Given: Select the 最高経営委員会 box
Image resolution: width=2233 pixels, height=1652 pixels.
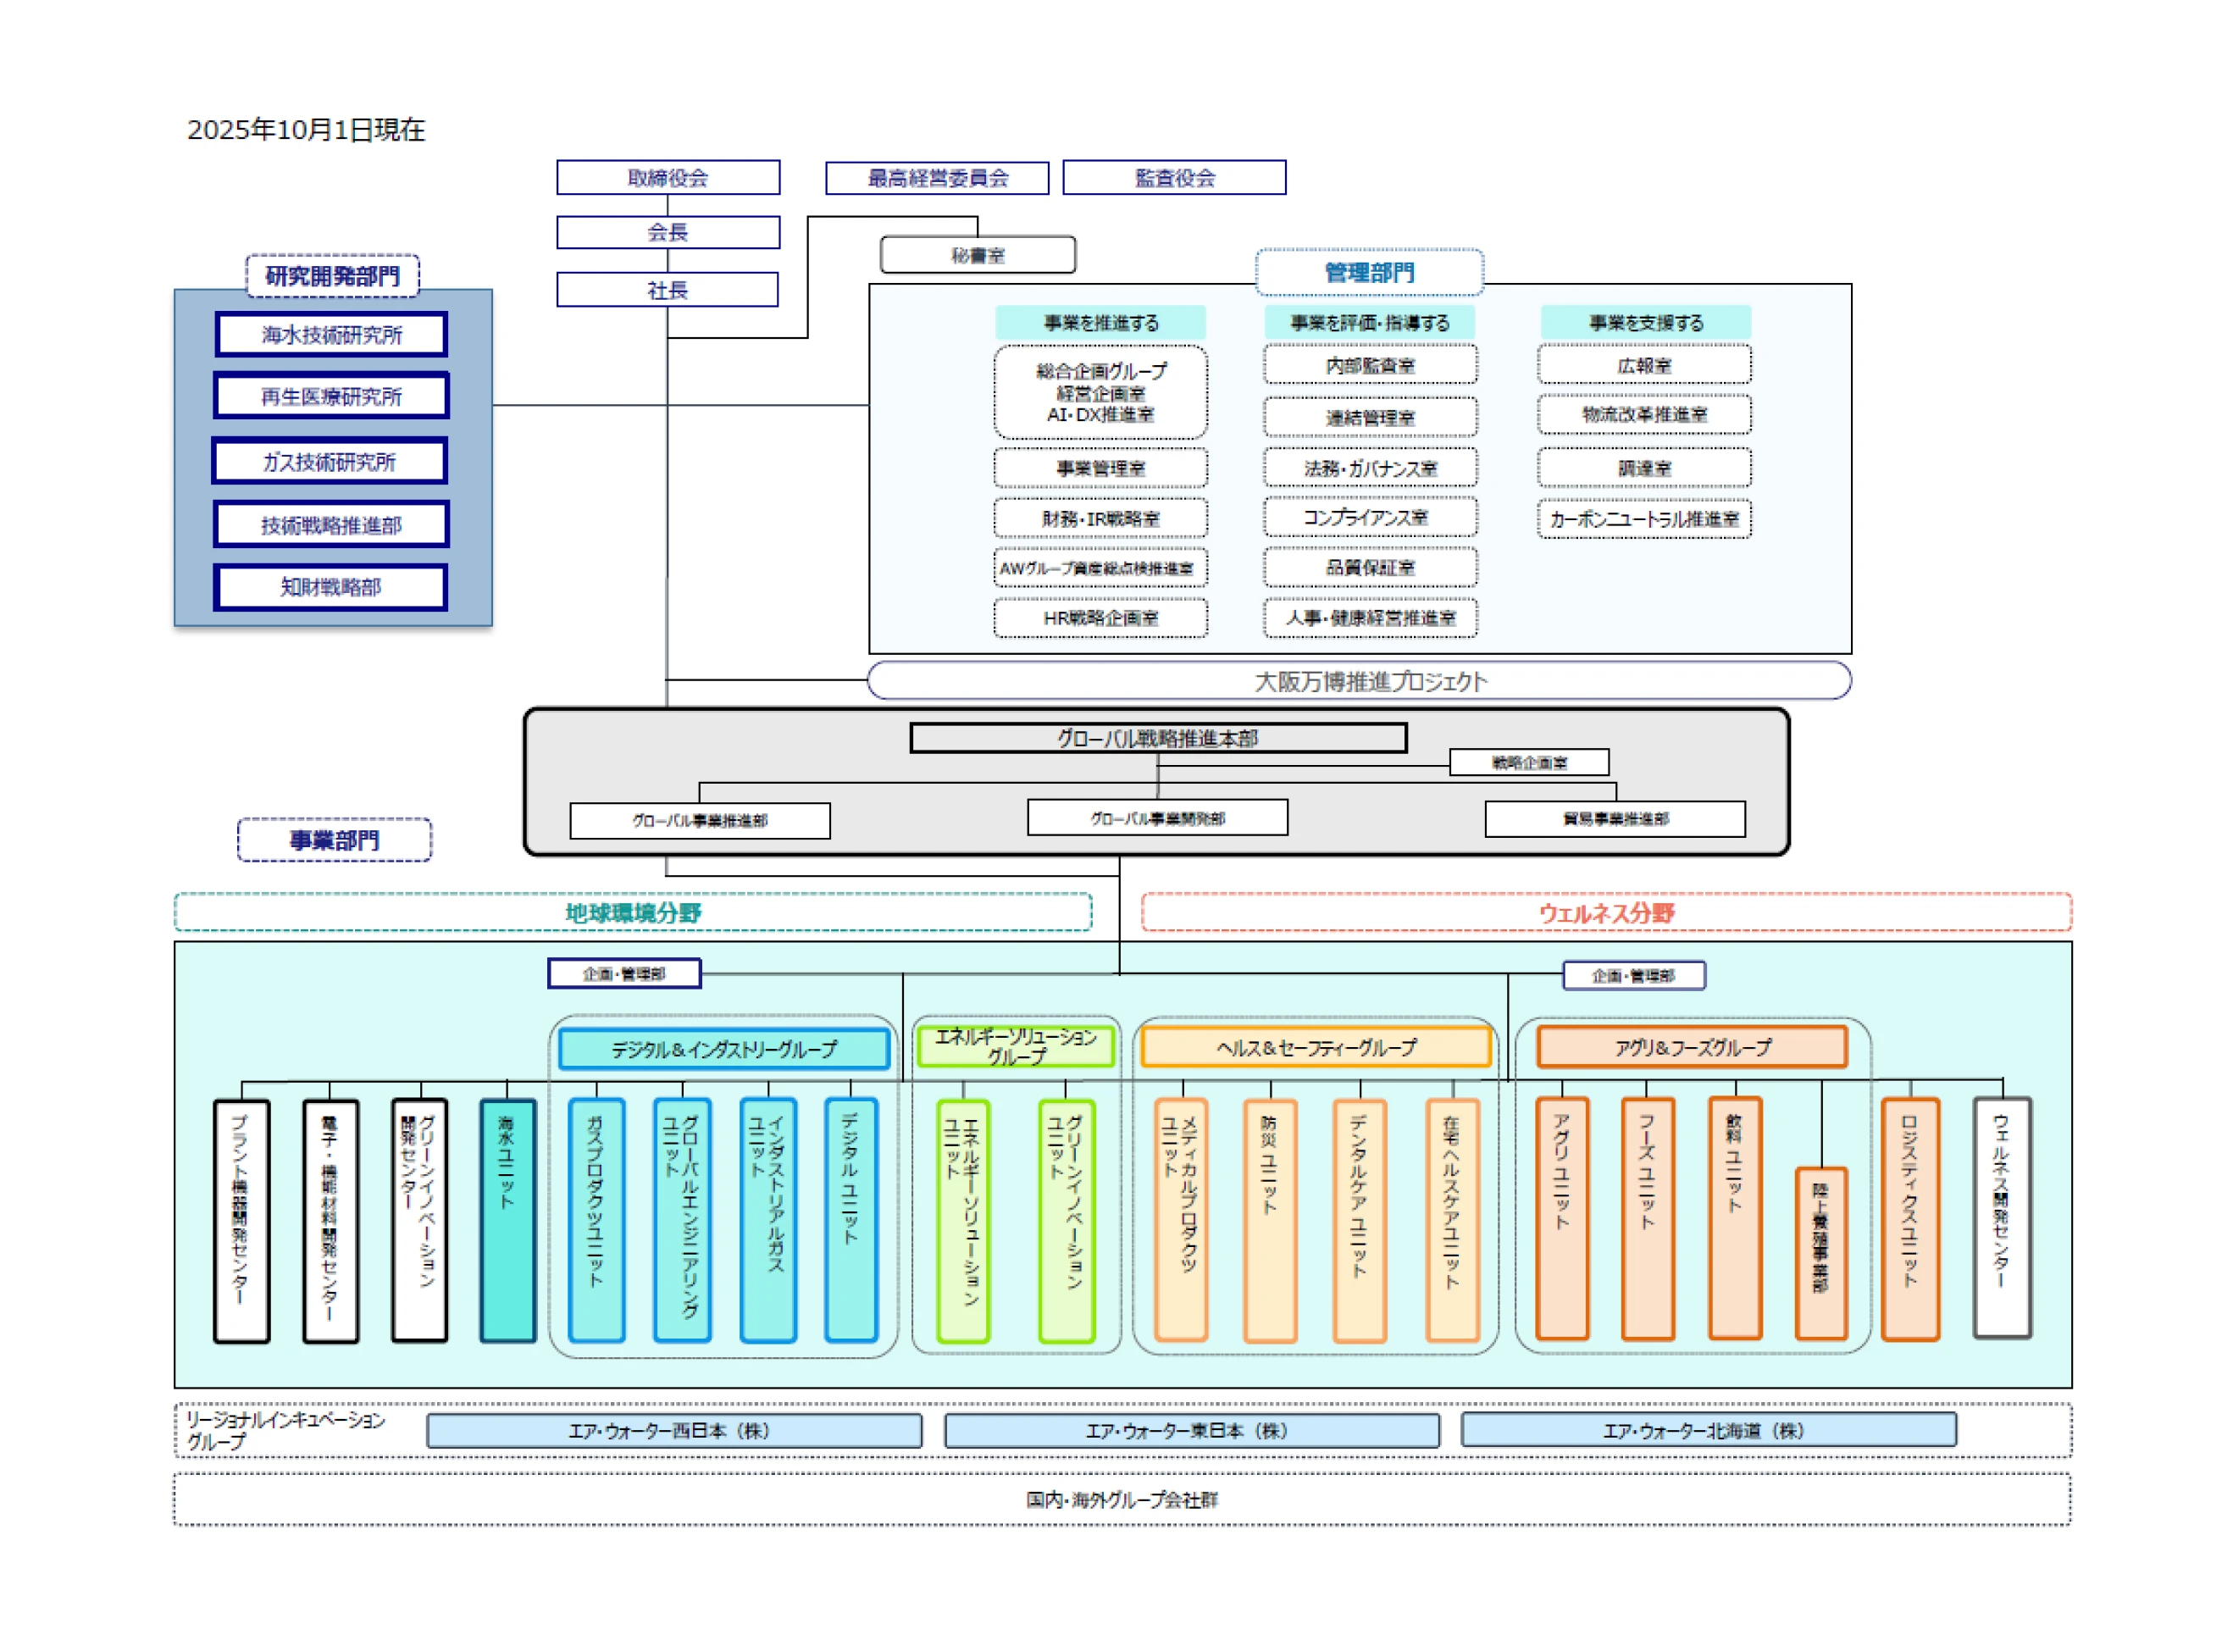Looking at the screenshot, I should coord(936,177).
